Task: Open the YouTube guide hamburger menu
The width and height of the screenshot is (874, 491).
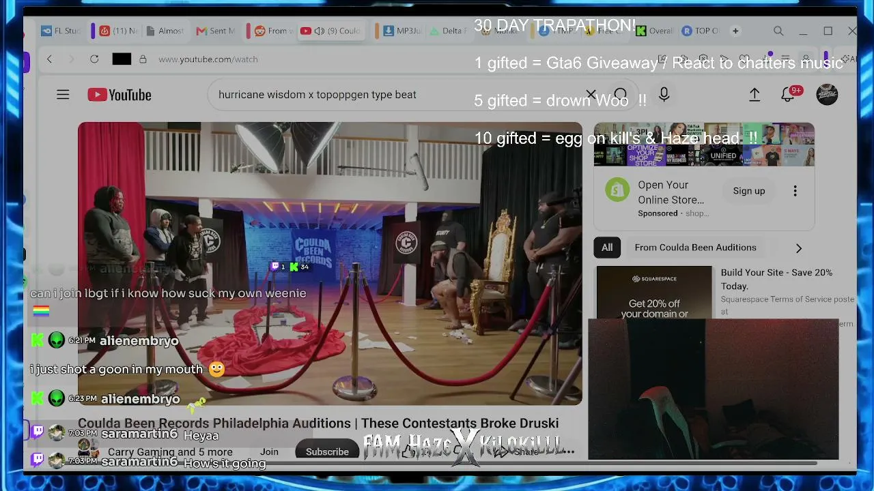Action: [x=63, y=95]
